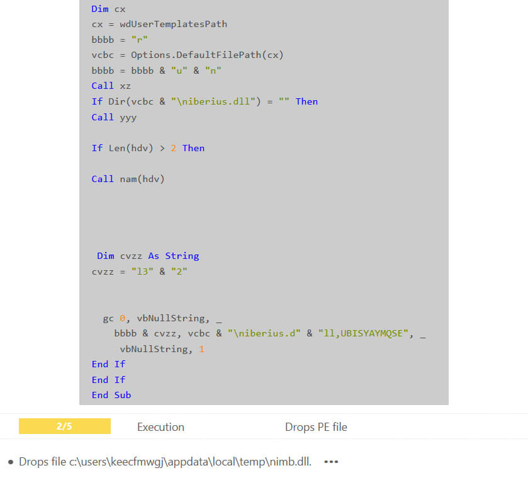Click the 'vbNullString, 1' line
Image resolution: width=528 pixels, height=480 pixels.
[x=162, y=349]
